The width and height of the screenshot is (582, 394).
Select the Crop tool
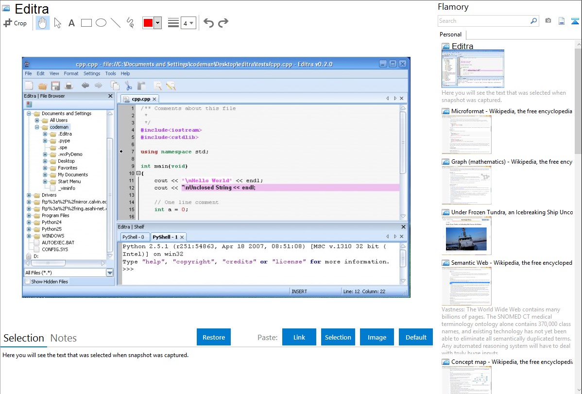click(15, 23)
